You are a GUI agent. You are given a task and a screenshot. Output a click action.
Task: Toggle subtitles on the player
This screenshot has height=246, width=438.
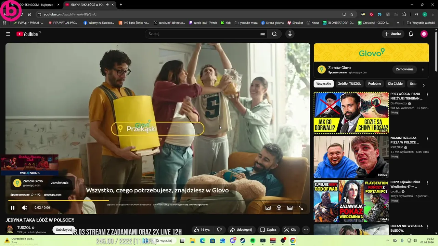[268, 208]
